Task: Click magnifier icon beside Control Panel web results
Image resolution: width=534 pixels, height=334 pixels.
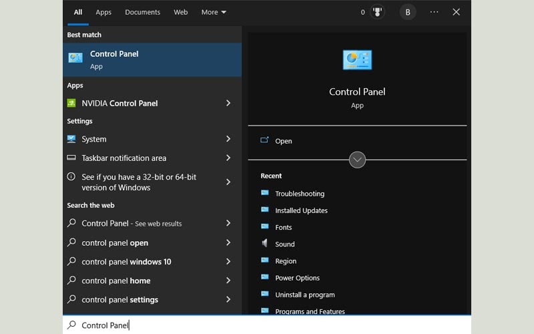Action: click(71, 223)
